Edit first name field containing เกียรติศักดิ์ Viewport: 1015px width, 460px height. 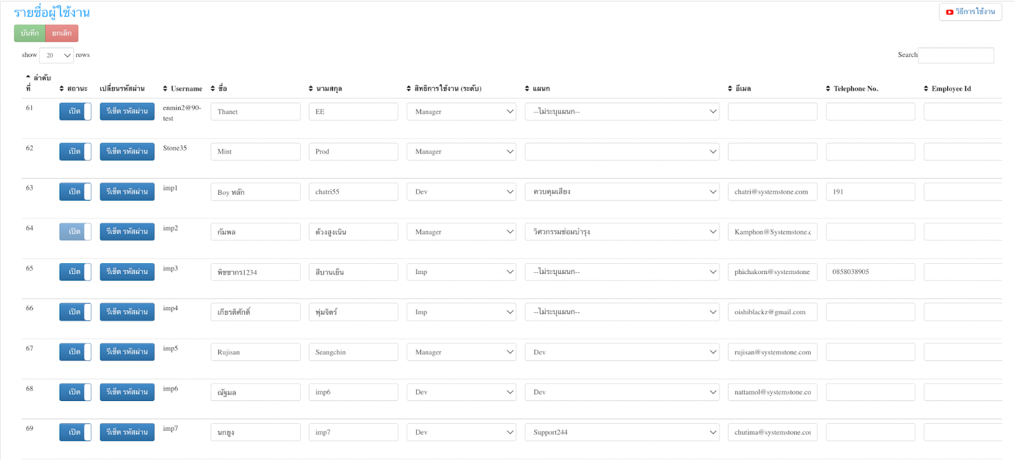pos(256,312)
